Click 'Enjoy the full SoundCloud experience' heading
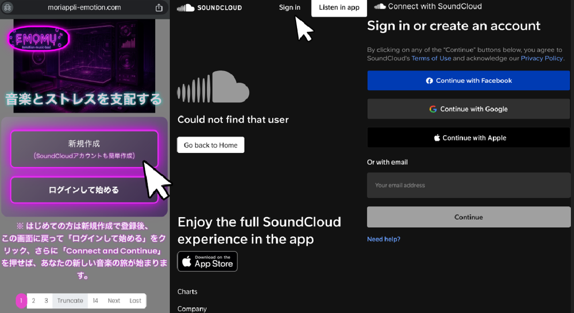 [x=259, y=231]
